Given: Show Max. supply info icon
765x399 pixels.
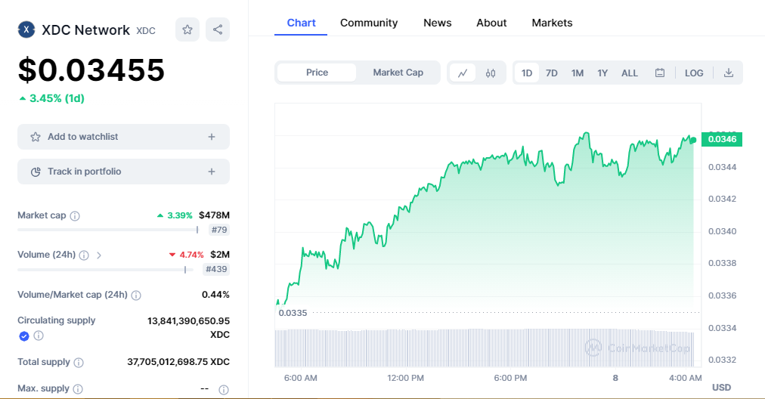Looking at the screenshot, I should pyautogui.click(x=78, y=389).
